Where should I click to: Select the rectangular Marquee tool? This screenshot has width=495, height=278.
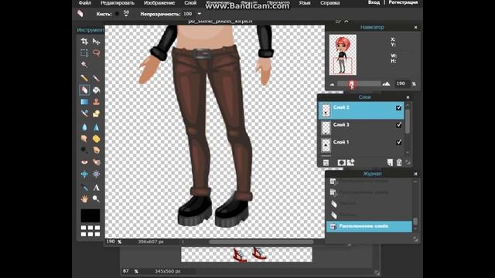pyautogui.click(x=84, y=53)
